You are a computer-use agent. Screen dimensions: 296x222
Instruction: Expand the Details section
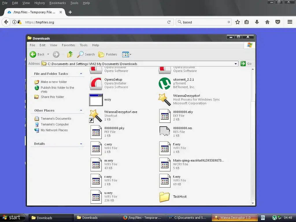(81, 144)
